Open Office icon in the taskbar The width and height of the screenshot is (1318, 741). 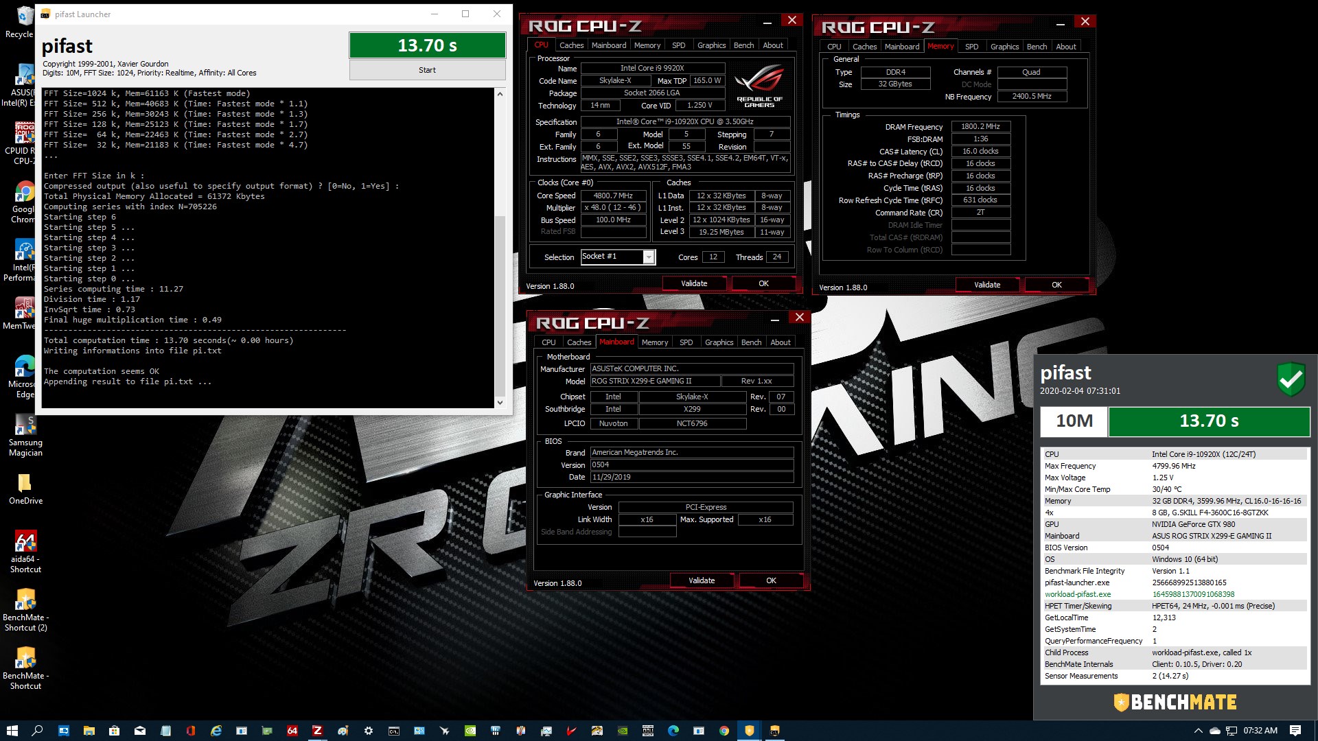click(190, 731)
